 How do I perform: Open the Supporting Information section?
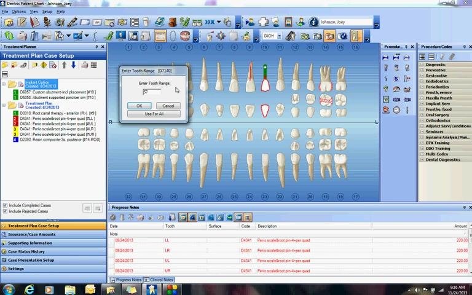click(x=53, y=243)
